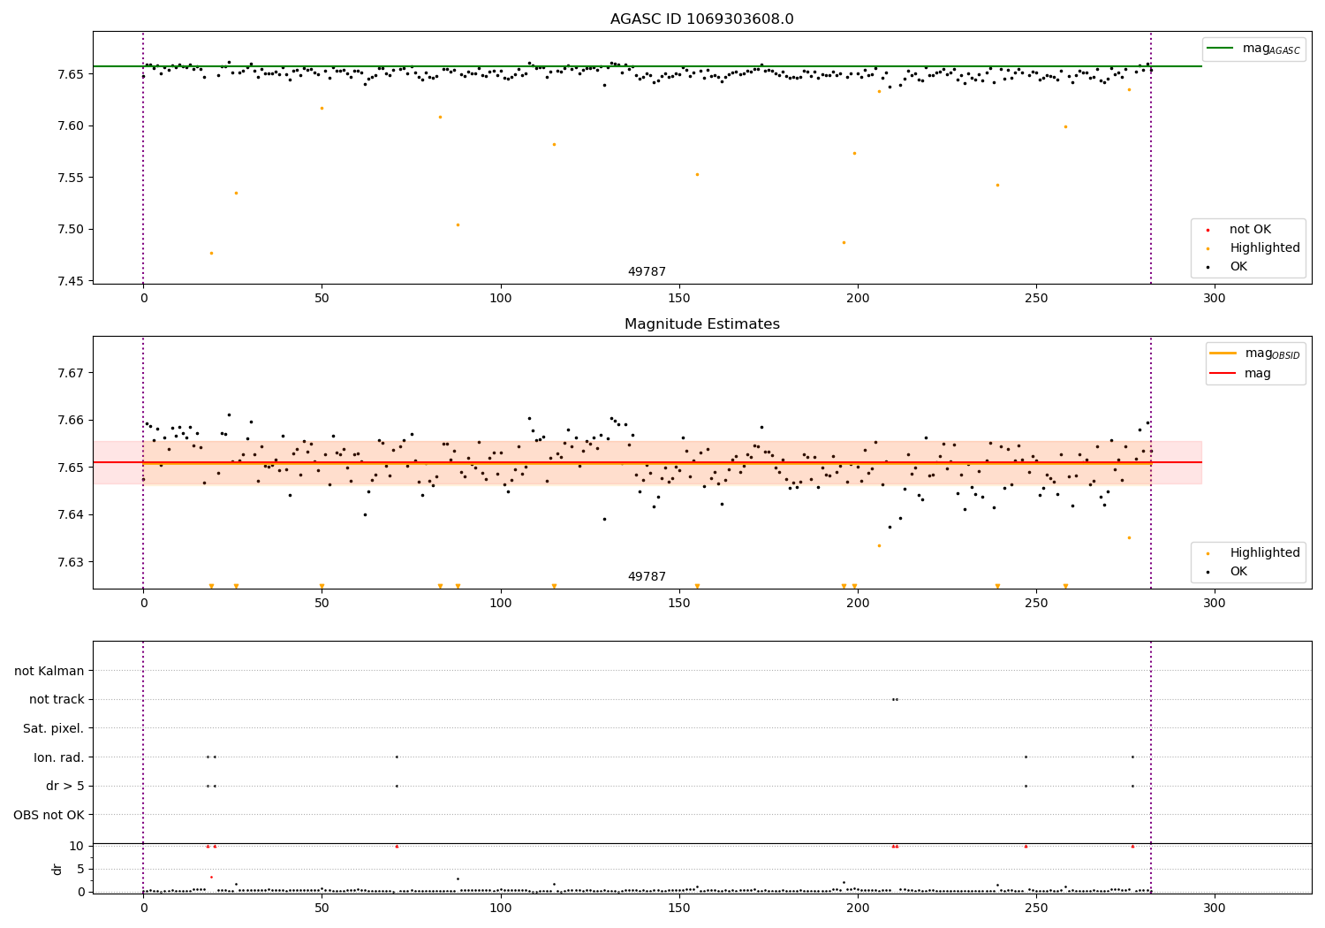Click the 'Sat. pixel.' row label
1325x928 pixels.
click(x=54, y=728)
